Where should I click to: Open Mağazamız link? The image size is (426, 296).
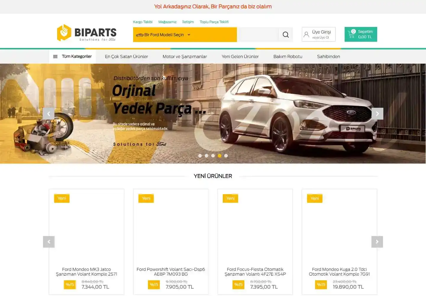click(167, 22)
